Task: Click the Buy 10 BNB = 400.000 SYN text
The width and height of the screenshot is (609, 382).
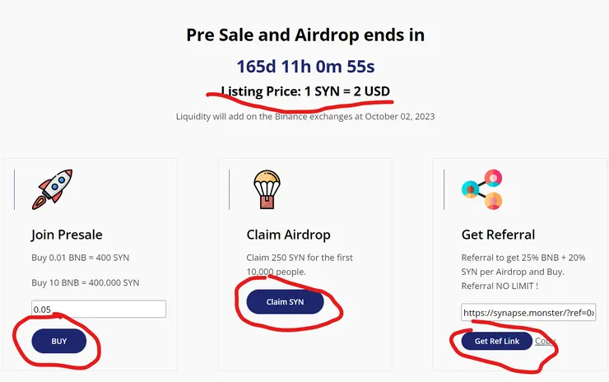Action: (x=85, y=282)
